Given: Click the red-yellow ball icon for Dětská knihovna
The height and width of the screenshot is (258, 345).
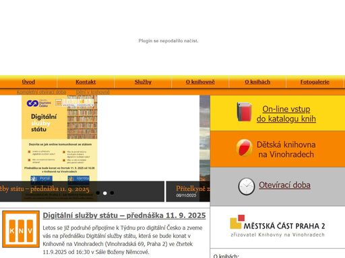Looking at the screenshot, I should [x=244, y=148].
